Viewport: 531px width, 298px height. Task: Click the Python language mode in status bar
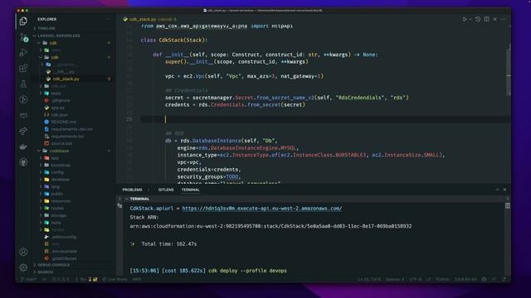[x=442, y=280]
